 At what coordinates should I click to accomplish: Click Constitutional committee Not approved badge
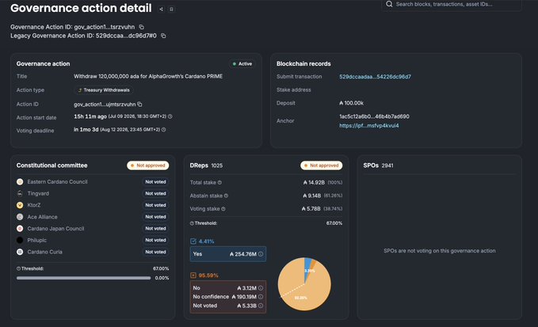point(148,165)
